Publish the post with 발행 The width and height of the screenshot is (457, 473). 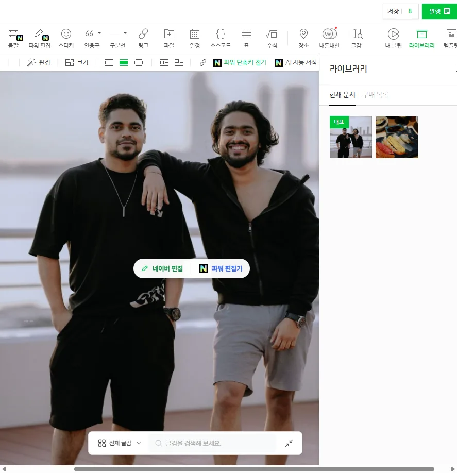coord(439,11)
